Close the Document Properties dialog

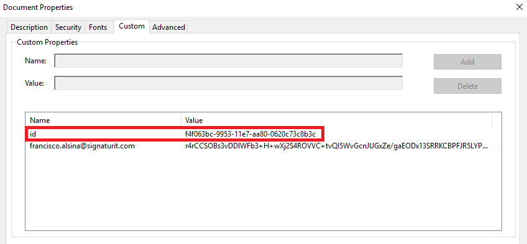520,7
